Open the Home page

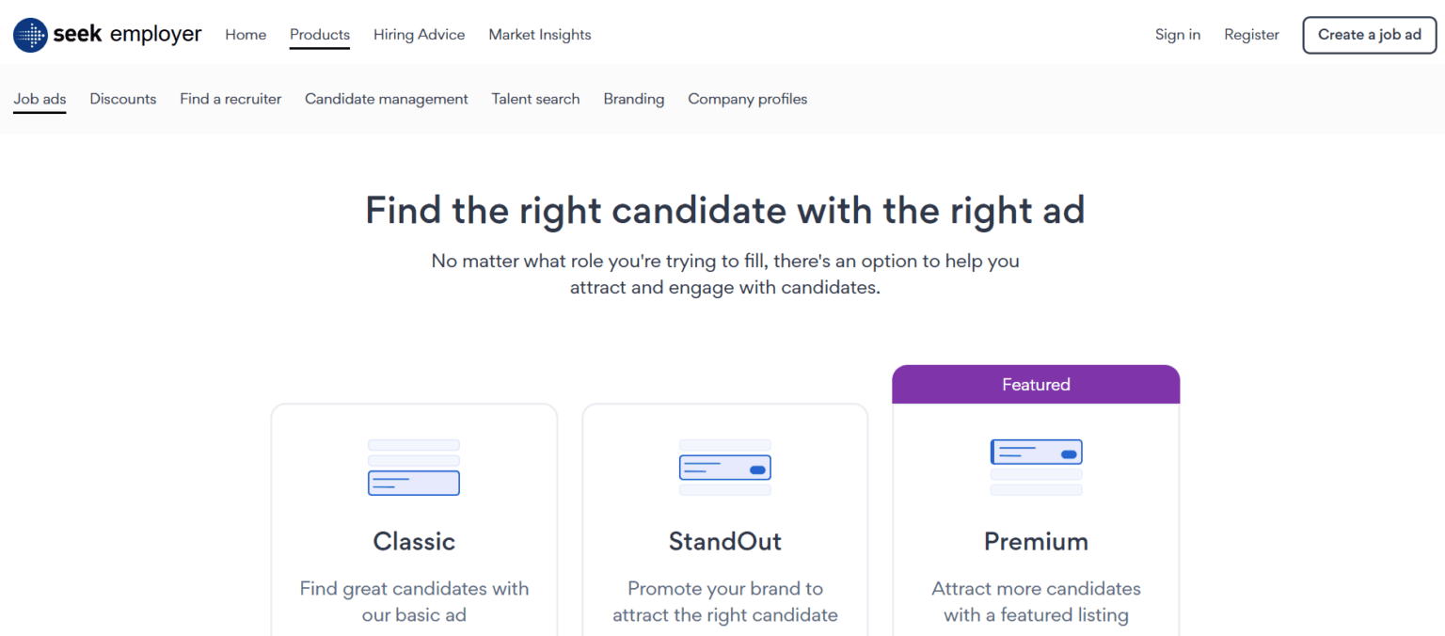[x=246, y=34]
